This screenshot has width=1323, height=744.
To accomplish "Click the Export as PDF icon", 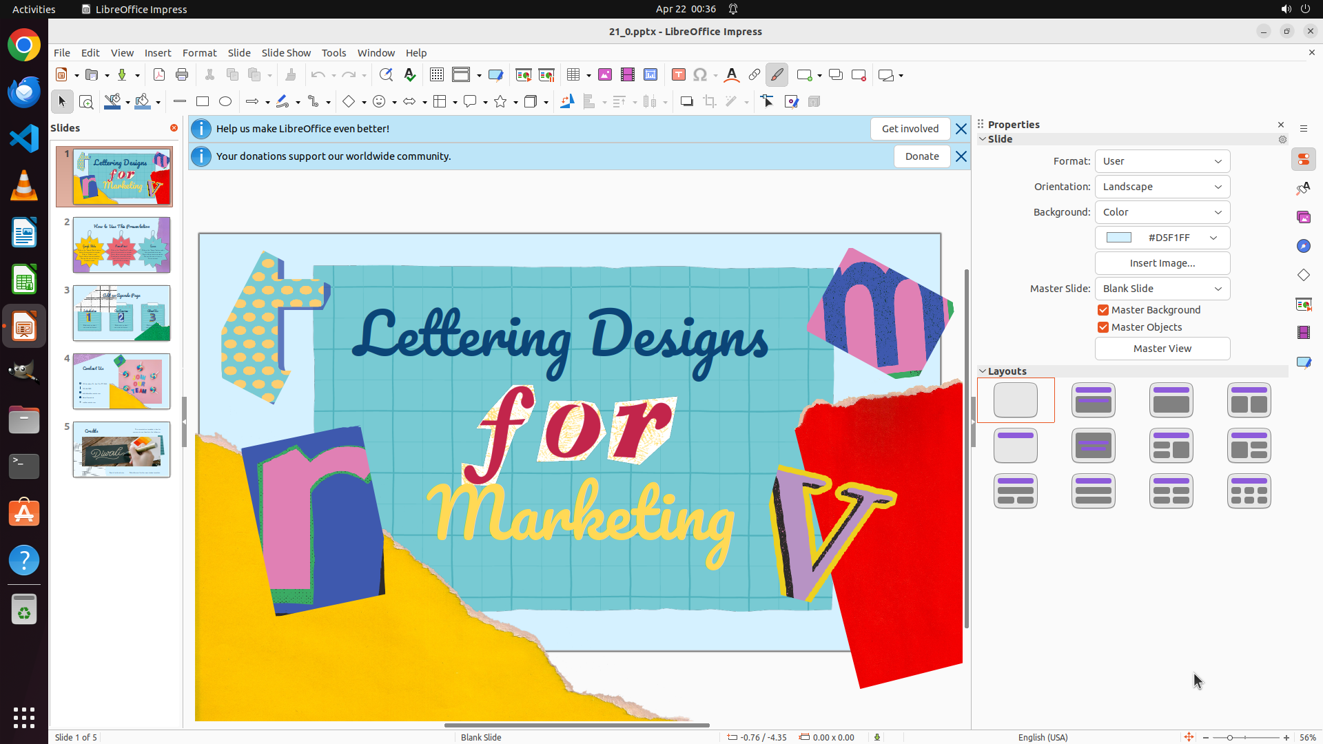I will click(159, 75).
